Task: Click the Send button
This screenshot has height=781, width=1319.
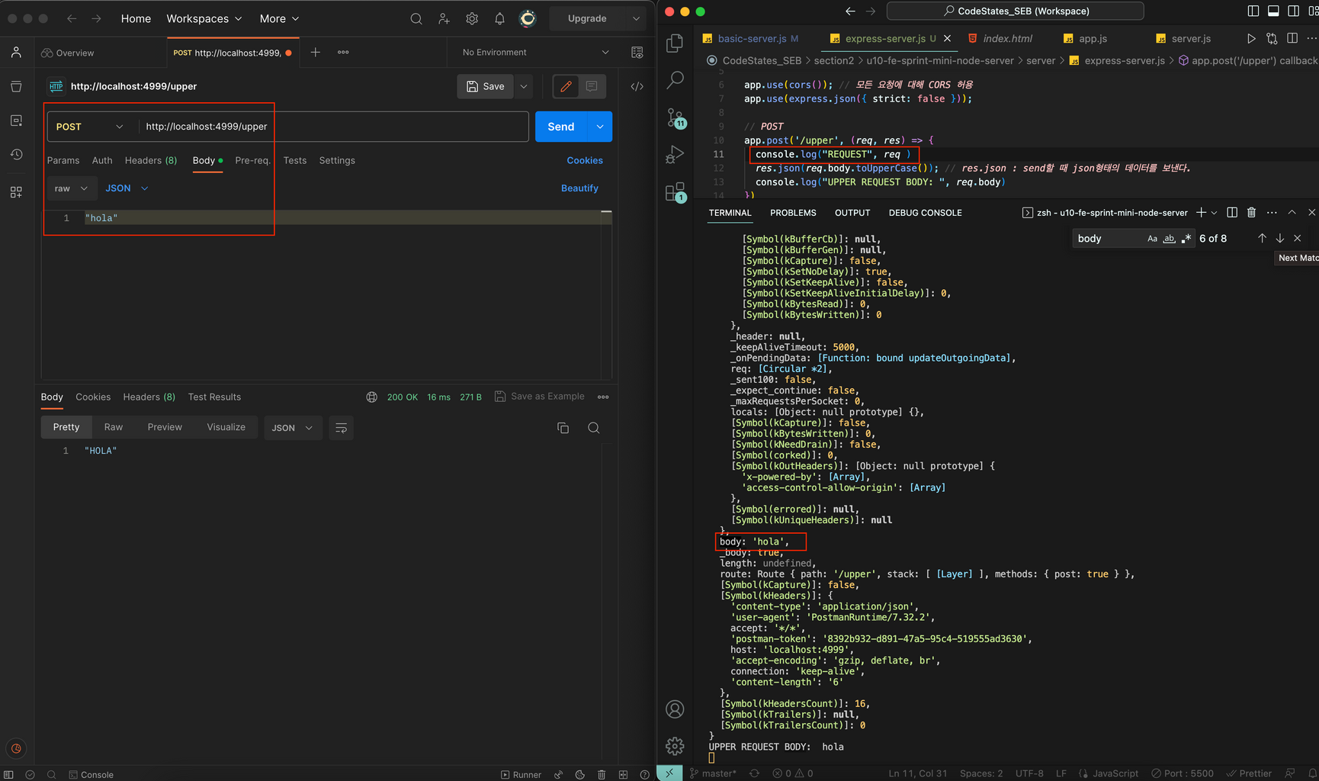Action: pos(561,127)
